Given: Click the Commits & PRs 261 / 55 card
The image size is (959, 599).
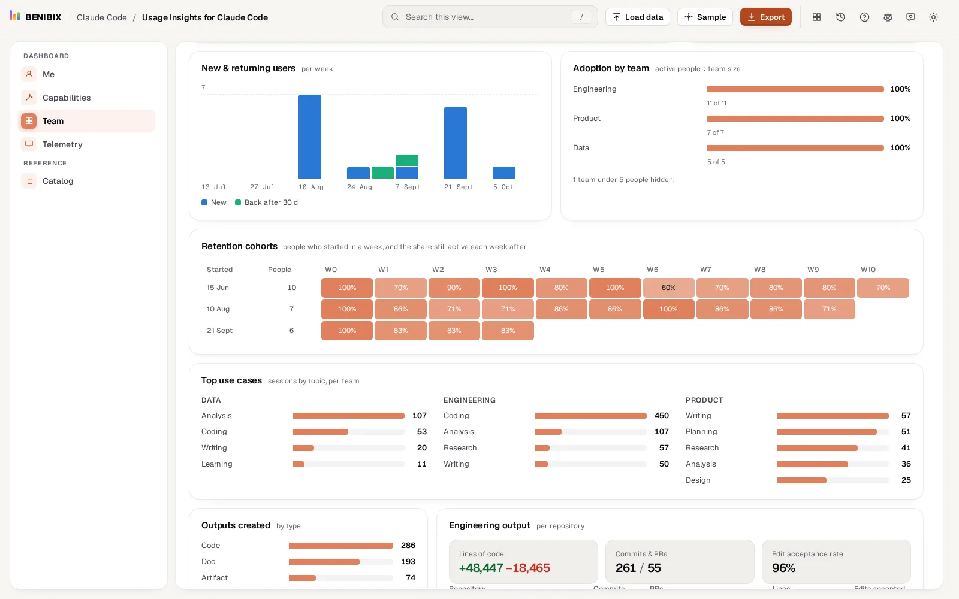Looking at the screenshot, I should click(x=680, y=562).
